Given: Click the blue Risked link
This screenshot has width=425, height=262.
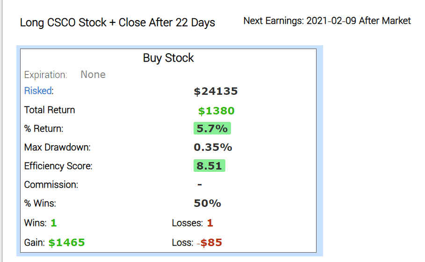Looking at the screenshot, I should (38, 91).
